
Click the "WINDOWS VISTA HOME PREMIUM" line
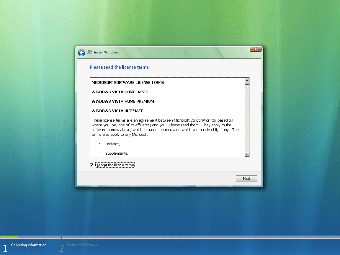coord(123,102)
